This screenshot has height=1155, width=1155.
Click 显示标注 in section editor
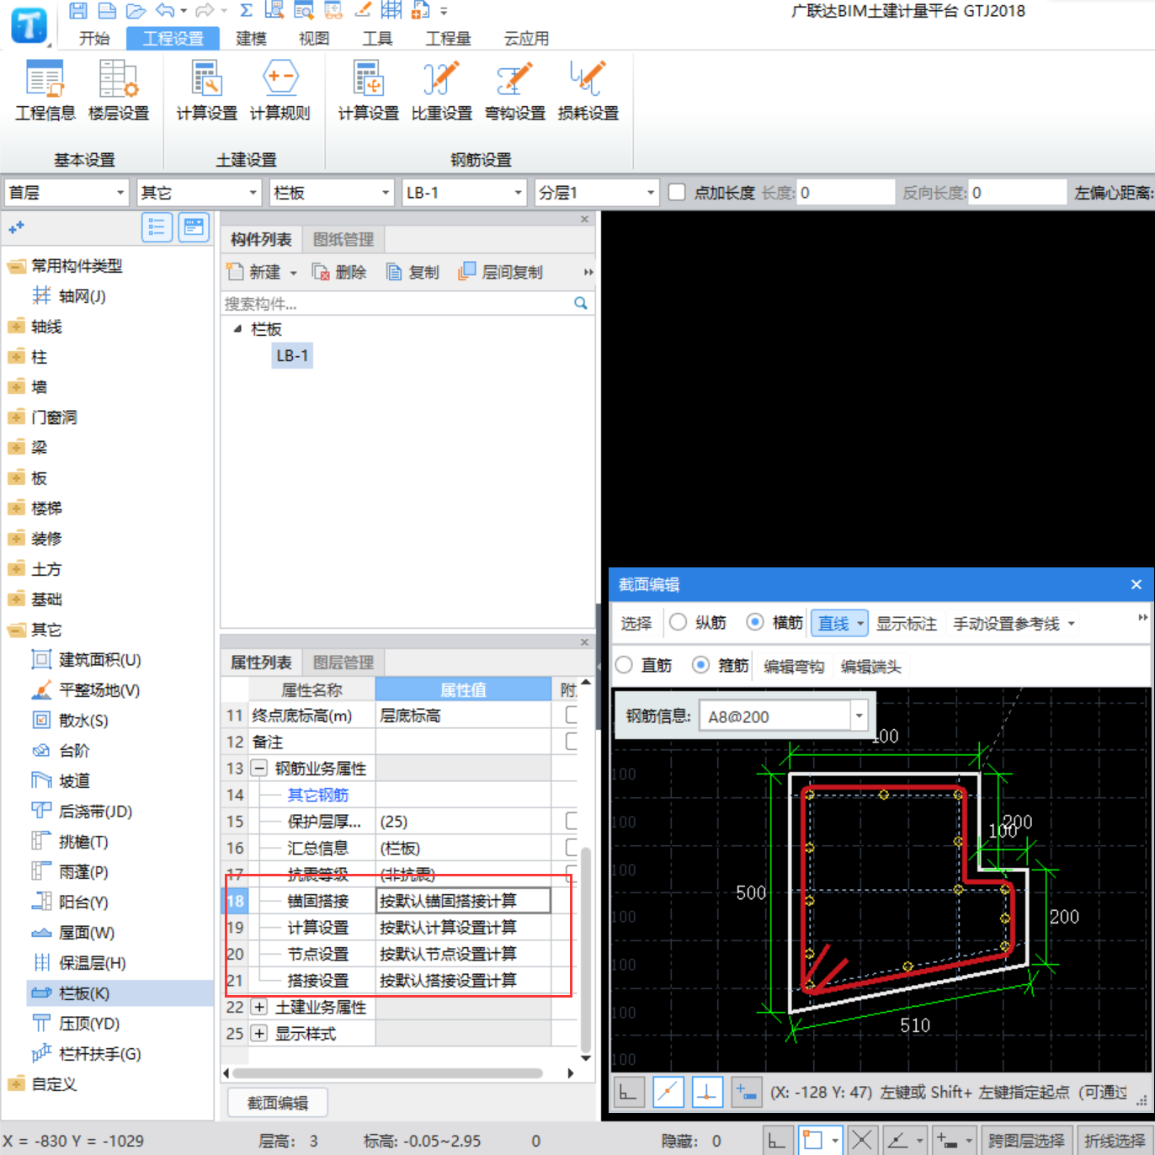pos(907,624)
